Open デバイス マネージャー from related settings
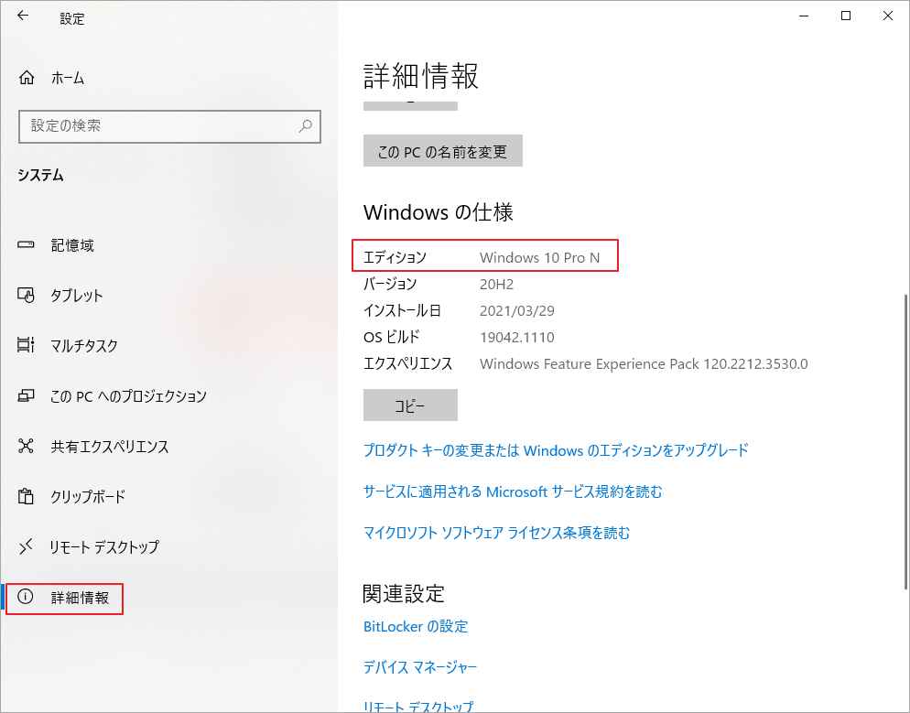This screenshot has width=910, height=713. point(420,667)
